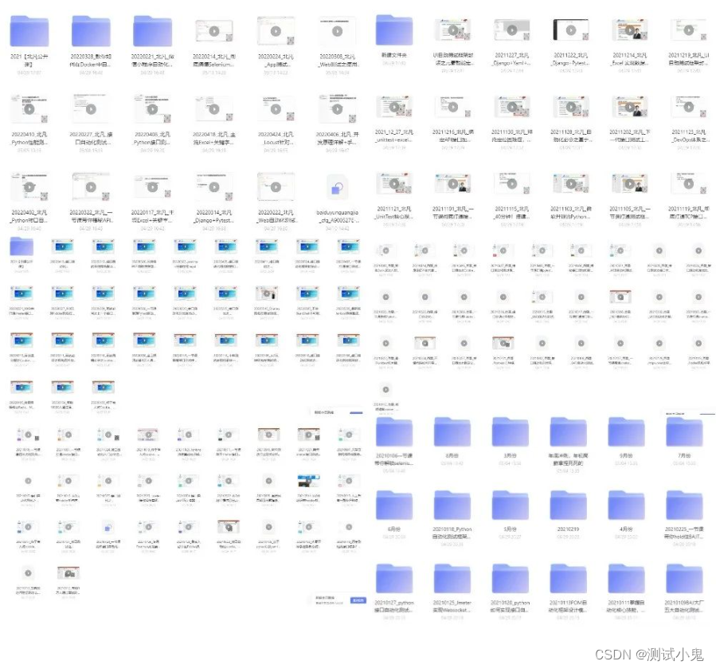Open the 20210125_Jmeter folder
The width and height of the screenshot is (716, 669).
(452, 579)
